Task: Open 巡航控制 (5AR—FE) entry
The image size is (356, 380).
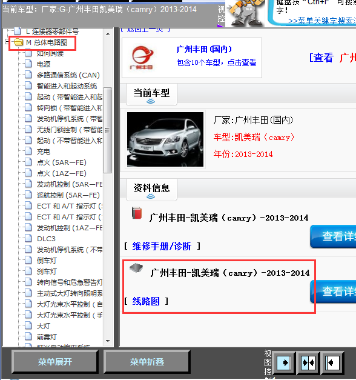Action: [x=68, y=195]
